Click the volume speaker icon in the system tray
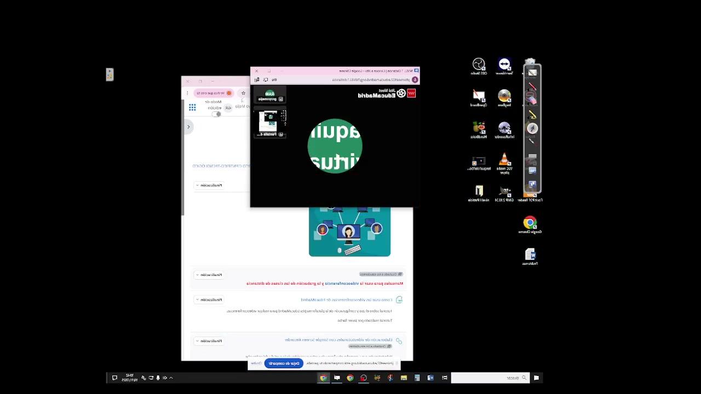 (x=164, y=378)
